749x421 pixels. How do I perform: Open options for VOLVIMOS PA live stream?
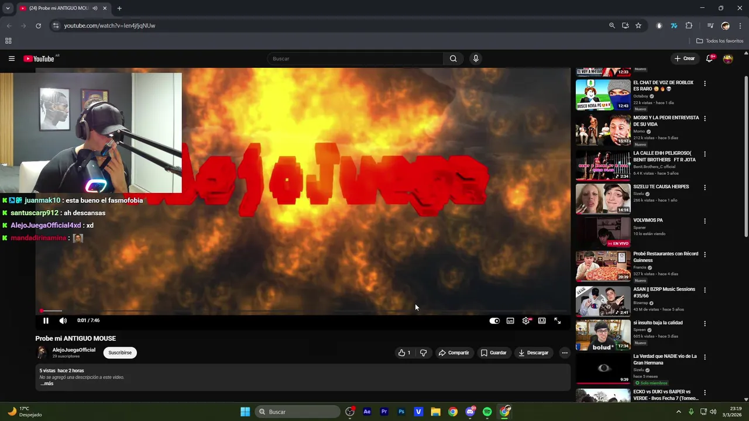705,221
